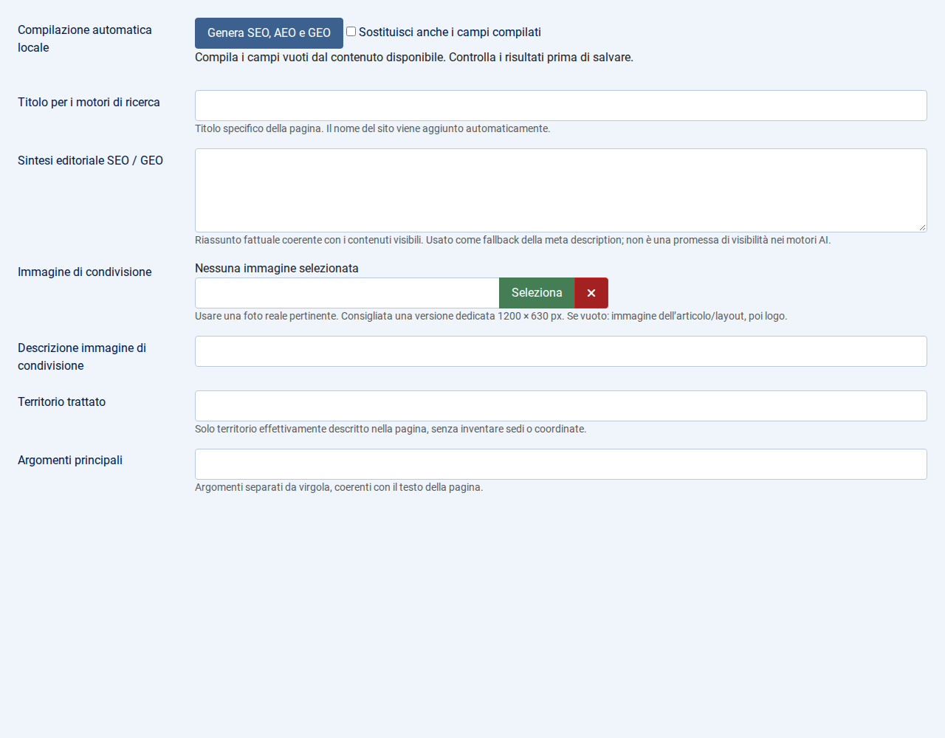Click the Genera SEO, AEO e GEO button
Screen dimensions: 945x738
click(x=269, y=33)
